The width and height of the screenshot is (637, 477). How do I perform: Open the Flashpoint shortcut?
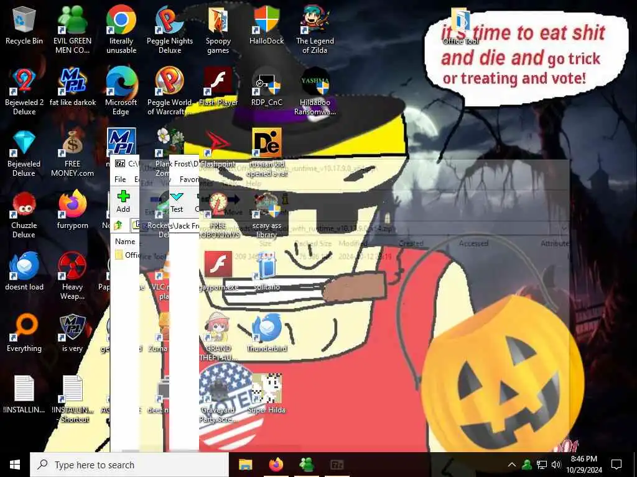coord(218,149)
